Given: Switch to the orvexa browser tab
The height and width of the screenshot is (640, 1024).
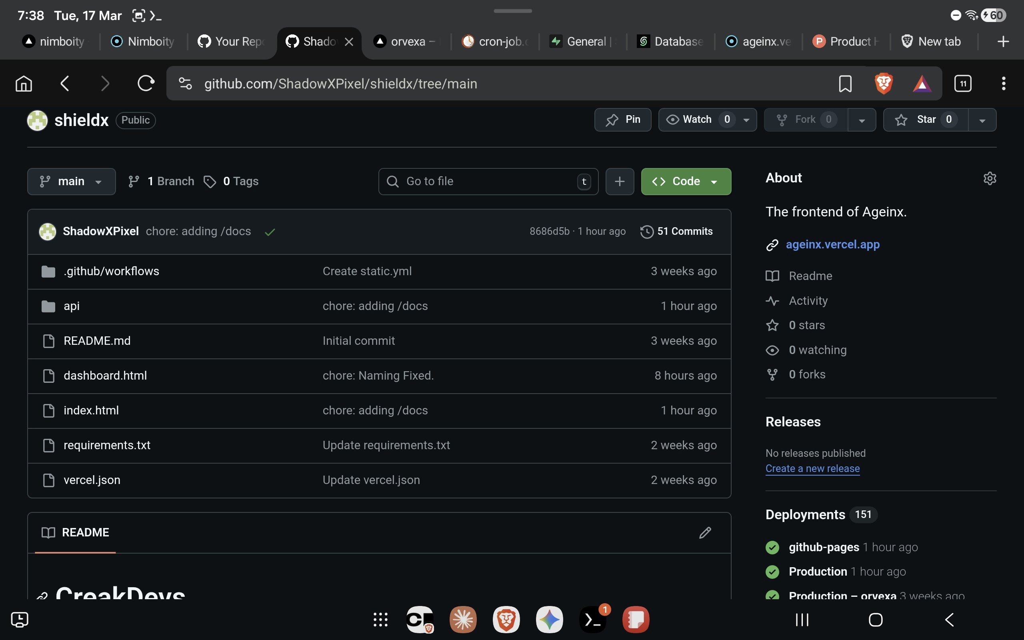Looking at the screenshot, I should [x=406, y=42].
